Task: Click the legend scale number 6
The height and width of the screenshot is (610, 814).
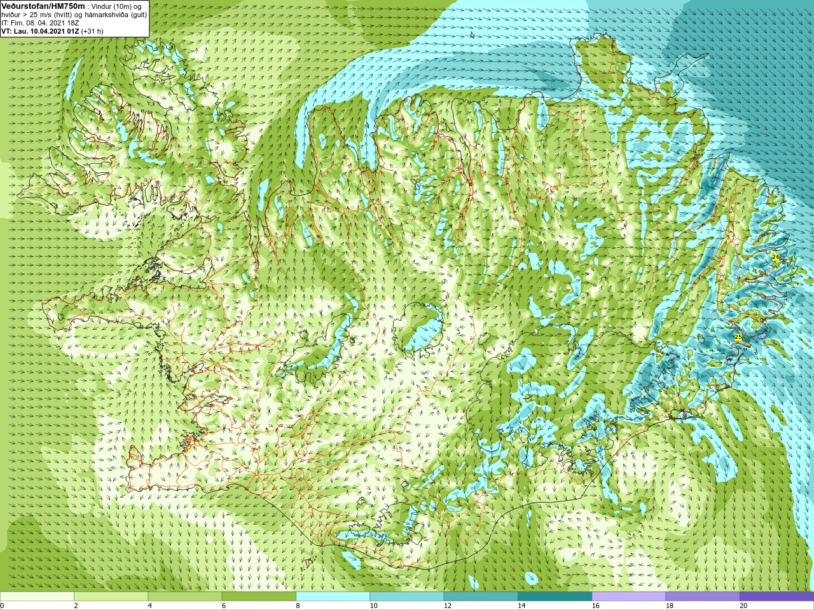Action: tap(224, 606)
